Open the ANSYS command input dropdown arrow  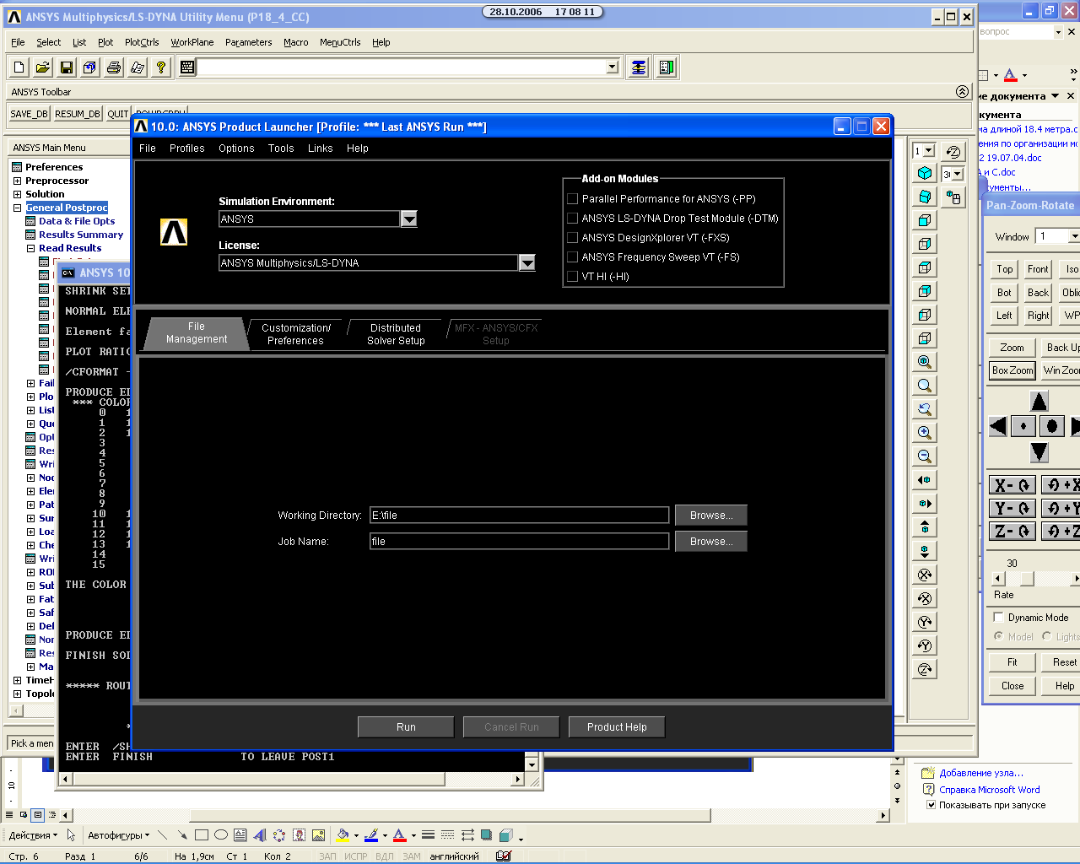click(613, 67)
